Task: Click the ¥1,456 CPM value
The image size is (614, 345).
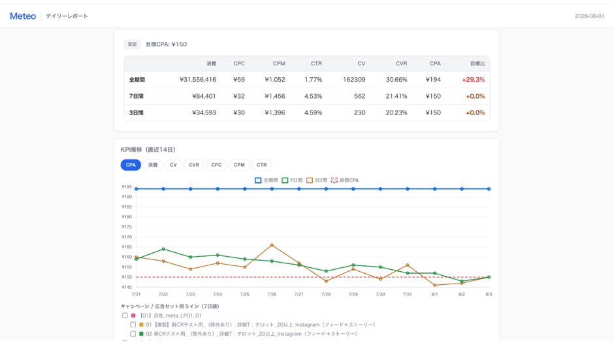Action: (x=275, y=96)
